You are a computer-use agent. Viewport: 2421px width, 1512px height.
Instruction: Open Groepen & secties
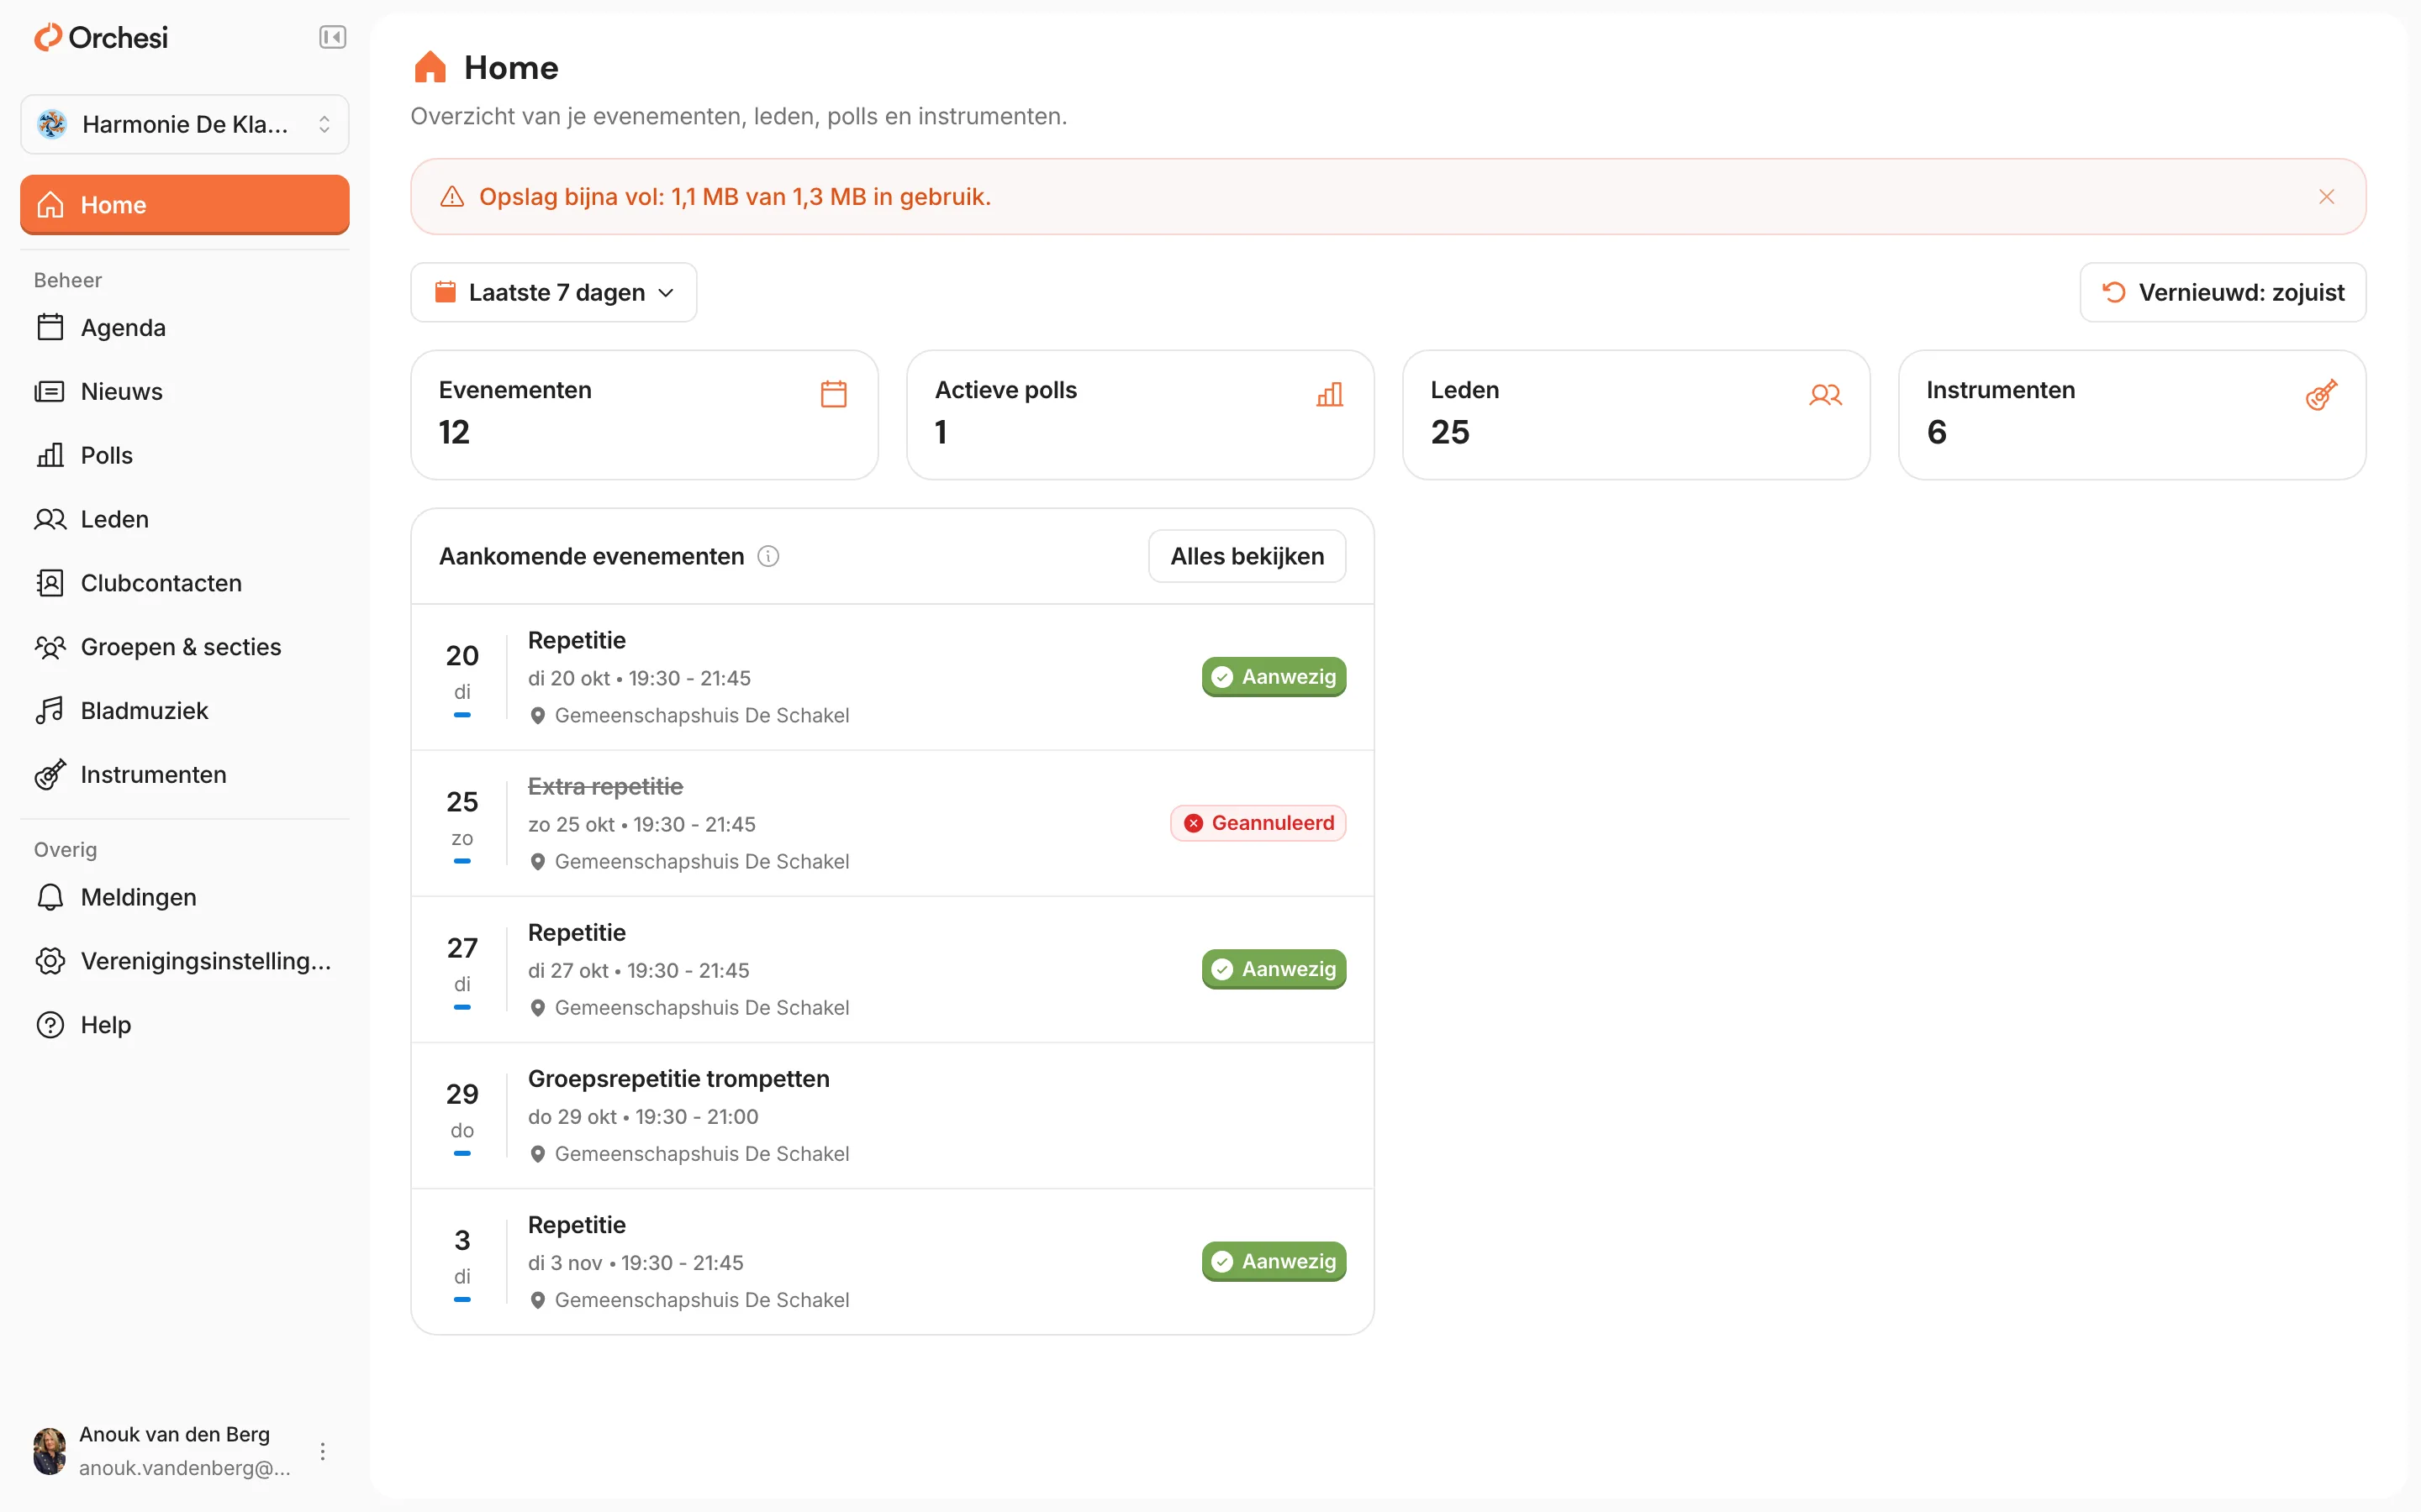click(x=185, y=647)
